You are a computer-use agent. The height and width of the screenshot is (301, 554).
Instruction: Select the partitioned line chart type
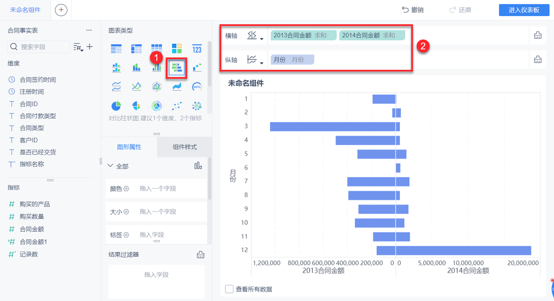click(116, 86)
